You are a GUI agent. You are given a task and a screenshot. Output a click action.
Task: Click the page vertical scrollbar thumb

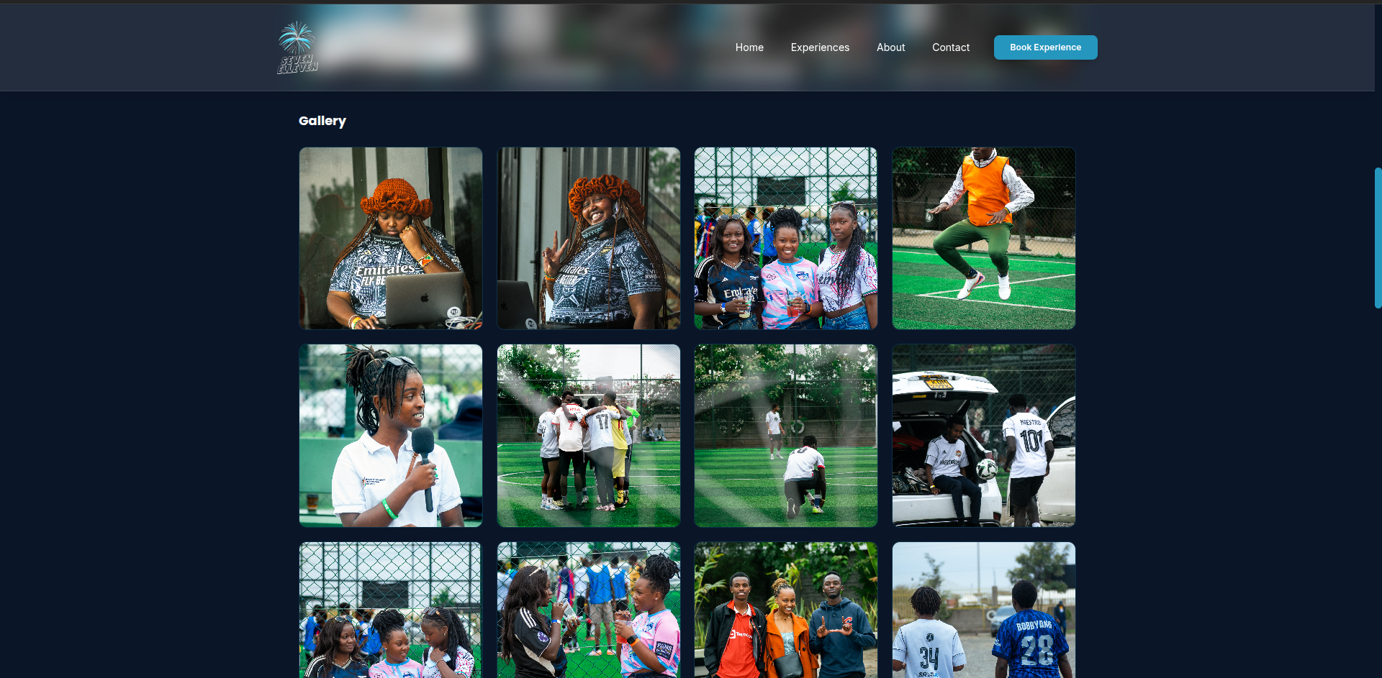(1378, 238)
